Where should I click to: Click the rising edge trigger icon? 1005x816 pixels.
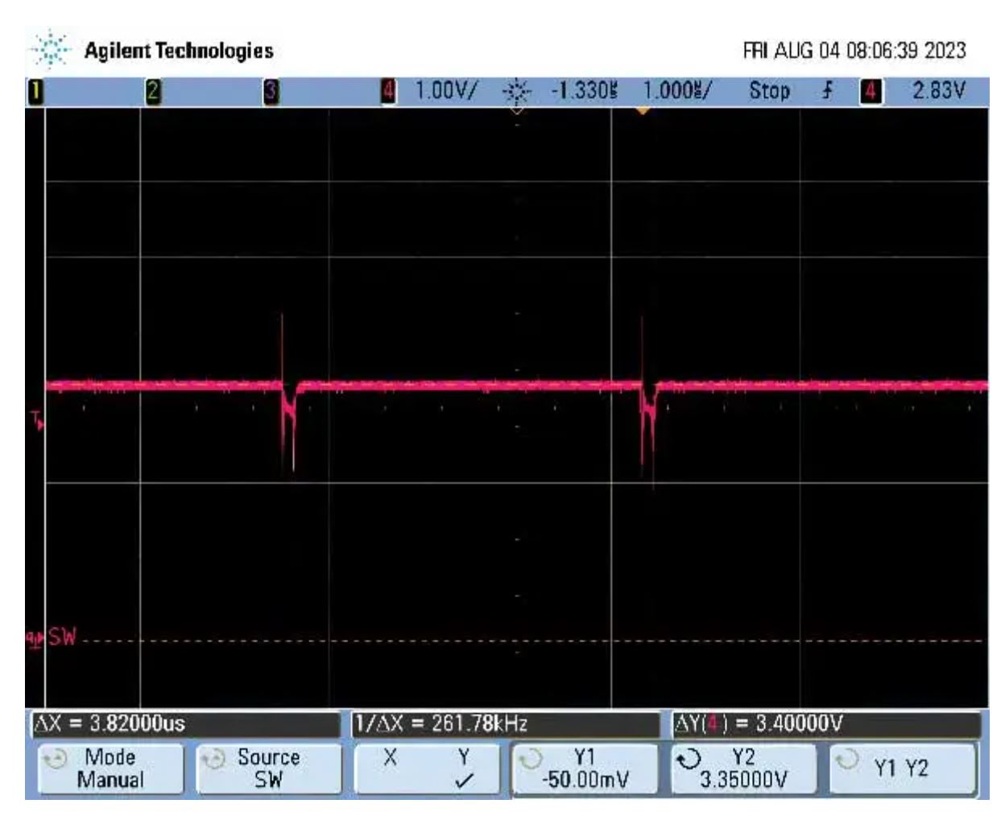[x=827, y=91]
